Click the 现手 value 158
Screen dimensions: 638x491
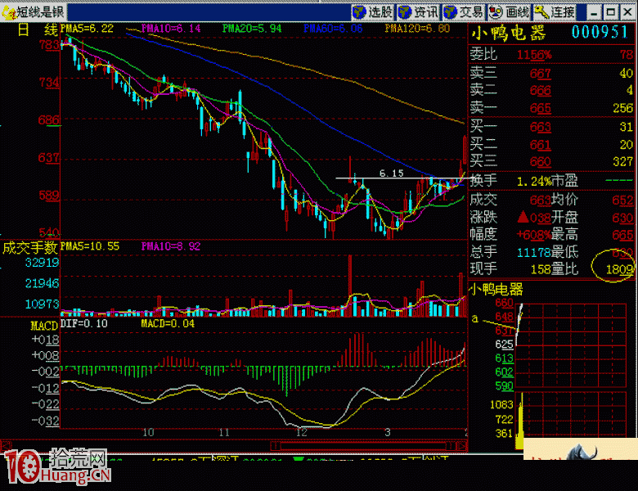[541, 269]
